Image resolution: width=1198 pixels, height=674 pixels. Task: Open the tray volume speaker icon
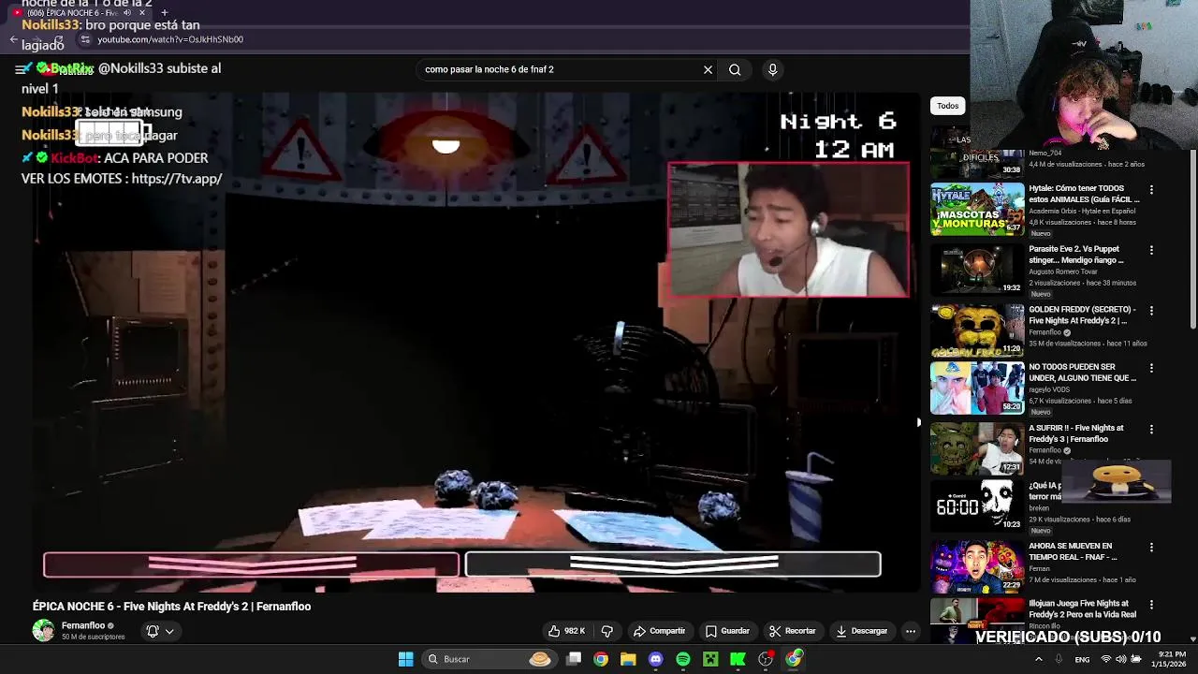1121,659
